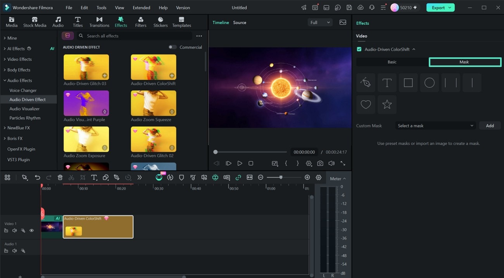Switch to the Basic tab
The width and height of the screenshot is (504, 278).
pos(392,62)
